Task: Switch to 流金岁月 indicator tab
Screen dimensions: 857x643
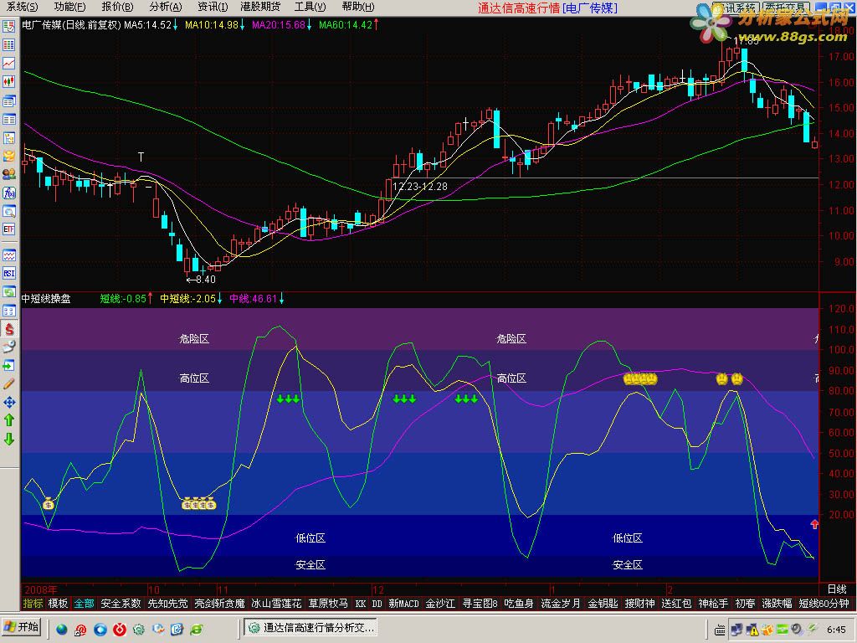Action: click(560, 604)
